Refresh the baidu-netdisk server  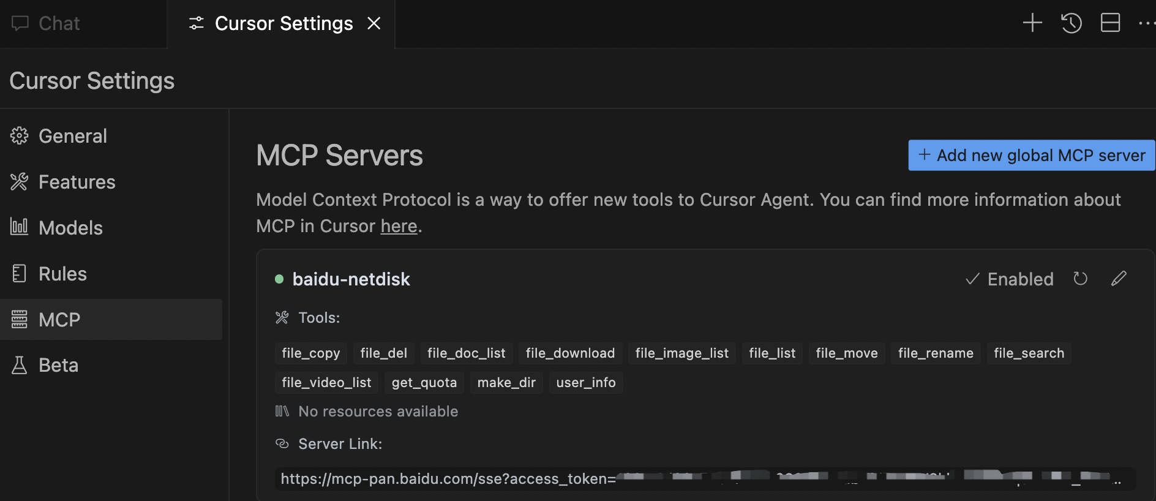tap(1081, 279)
